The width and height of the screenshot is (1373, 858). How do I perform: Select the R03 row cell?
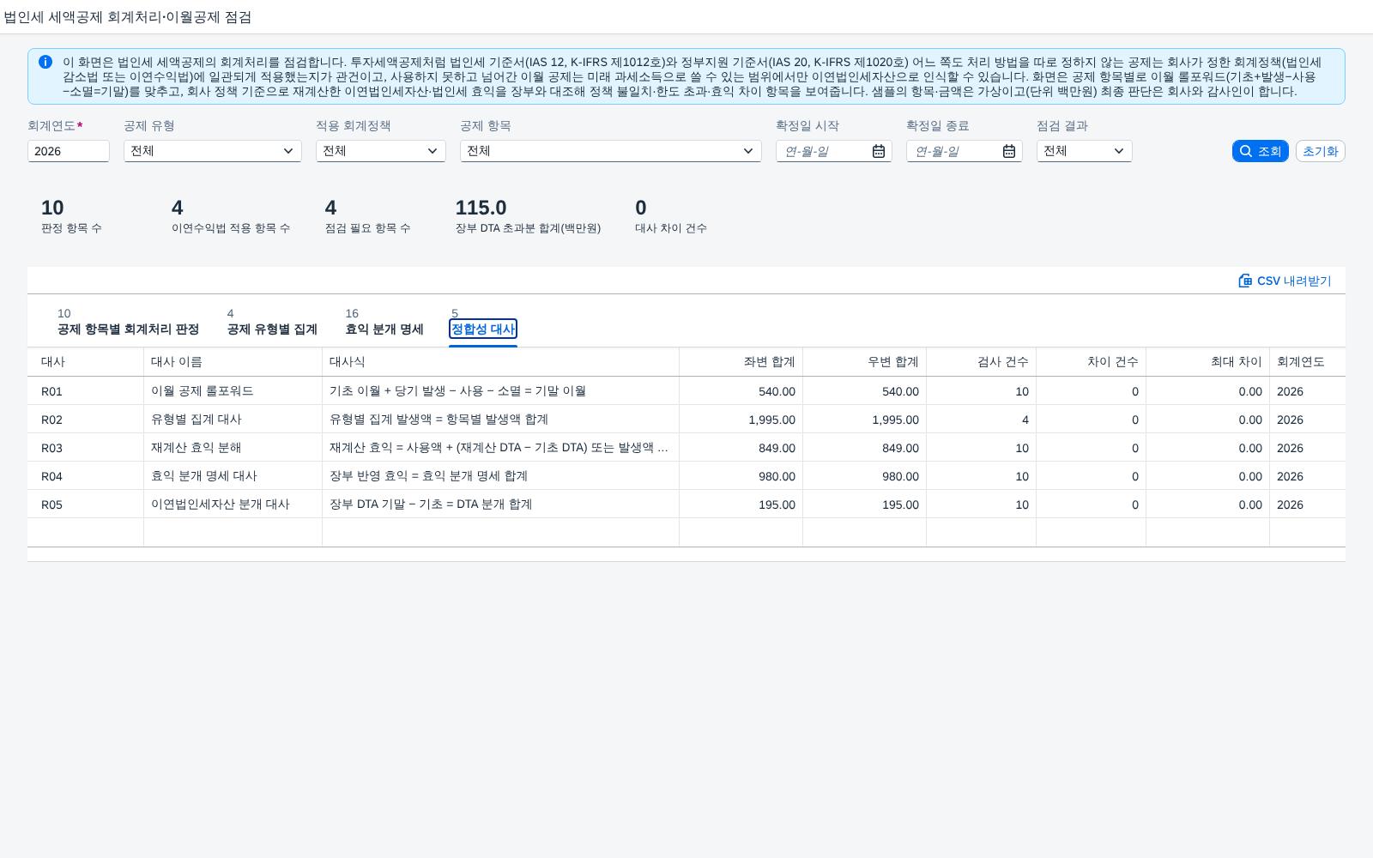85,448
